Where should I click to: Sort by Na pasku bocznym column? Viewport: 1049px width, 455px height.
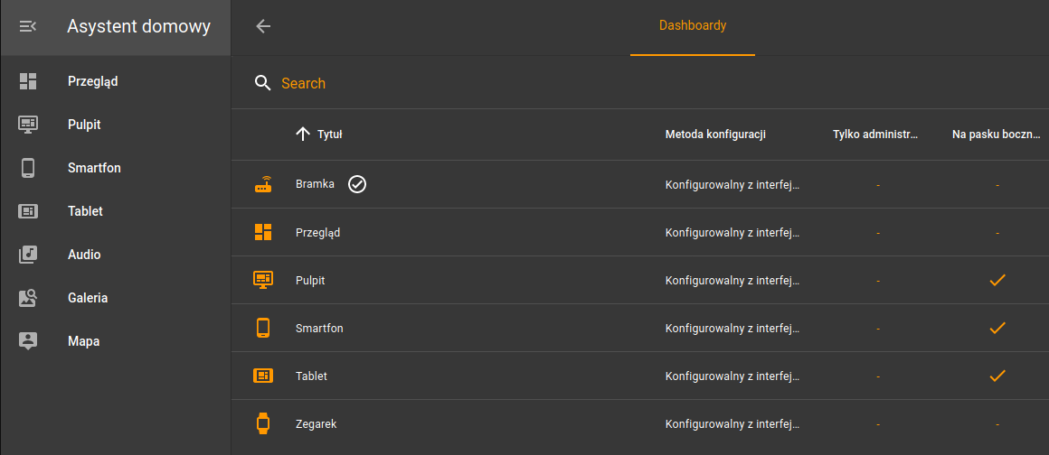(997, 135)
